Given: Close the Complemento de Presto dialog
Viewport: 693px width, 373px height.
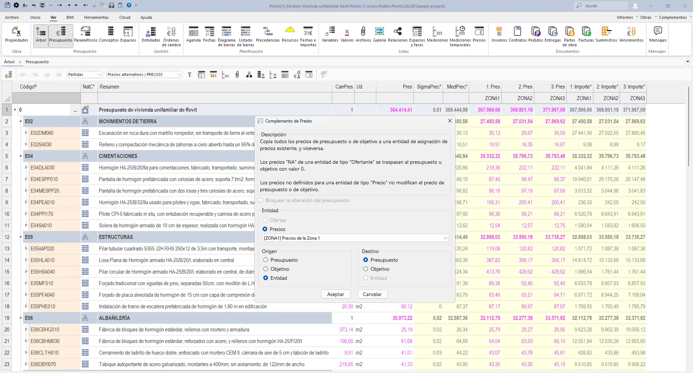Looking at the screenshot, I should coord(450,121).
